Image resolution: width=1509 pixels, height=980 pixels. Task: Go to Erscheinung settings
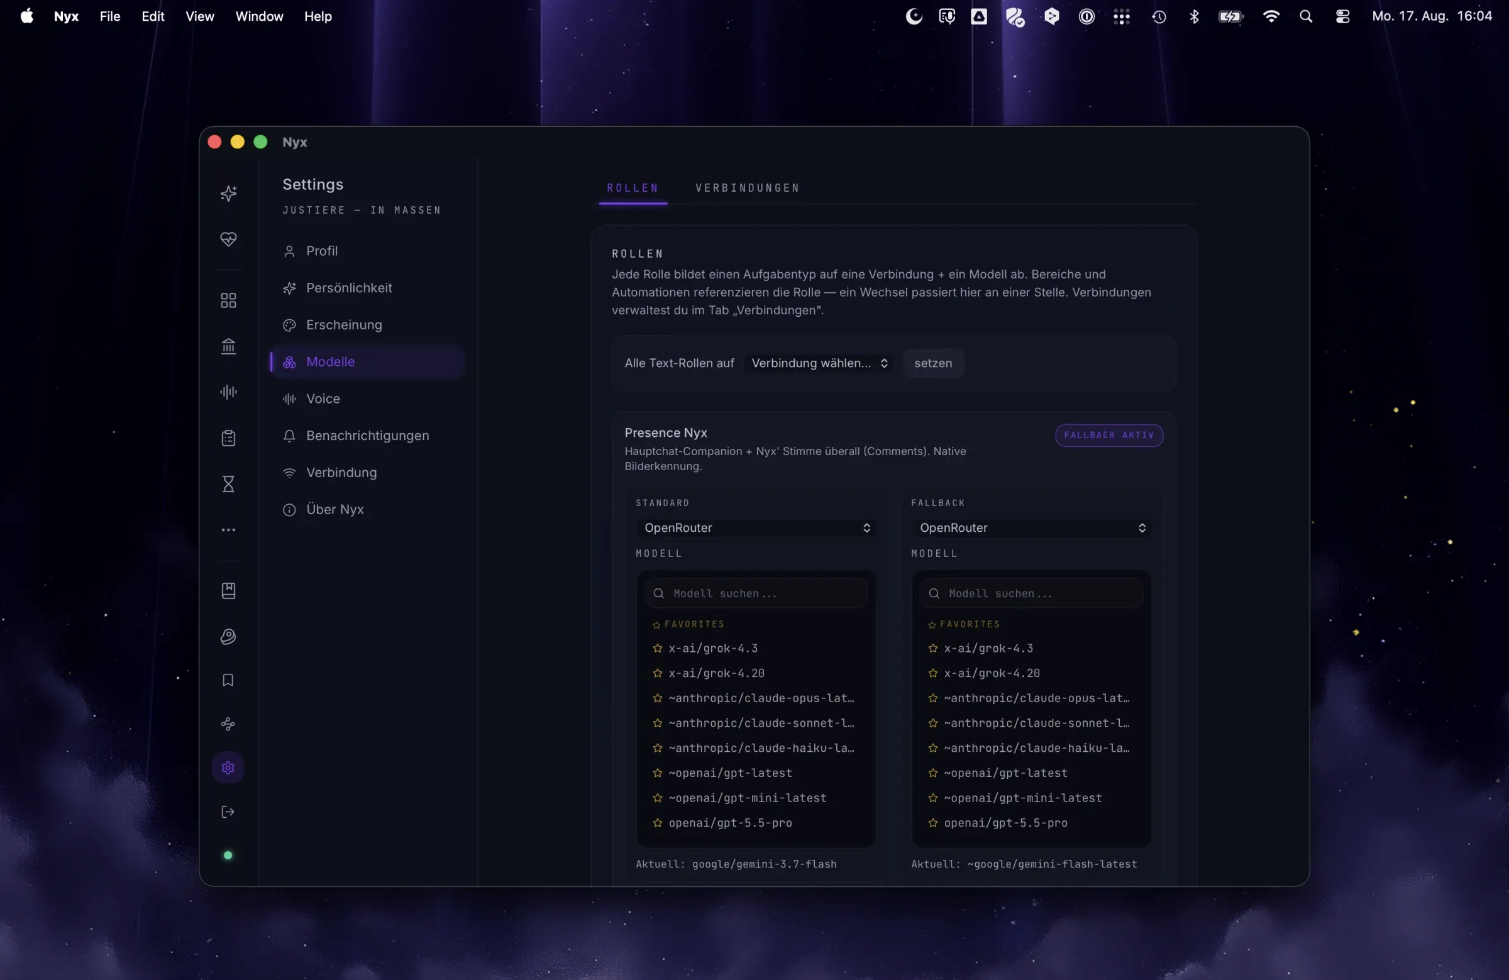coord(367,324)
